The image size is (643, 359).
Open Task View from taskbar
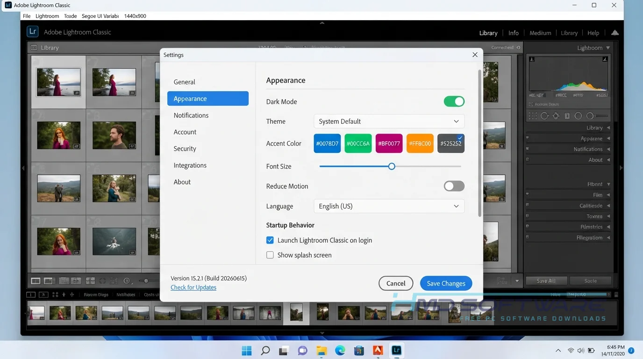[x=284, y=350]
